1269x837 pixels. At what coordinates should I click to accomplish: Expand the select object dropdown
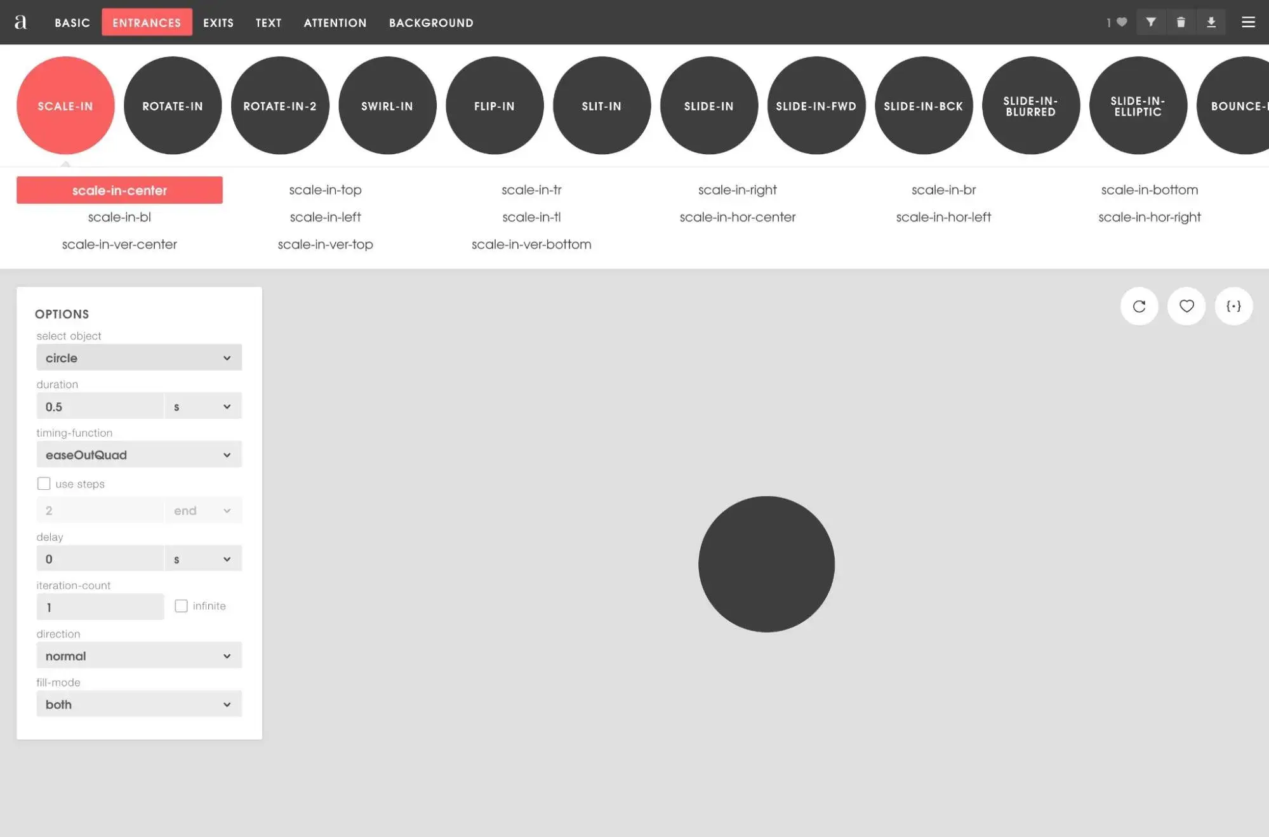tap(138, 357)
